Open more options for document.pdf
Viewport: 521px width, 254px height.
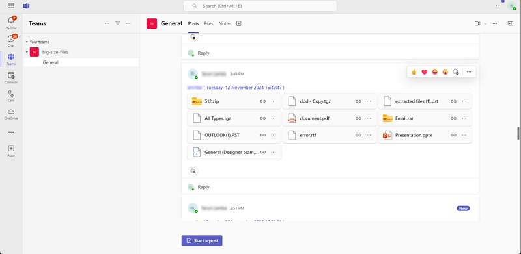(x=369, y=118)
